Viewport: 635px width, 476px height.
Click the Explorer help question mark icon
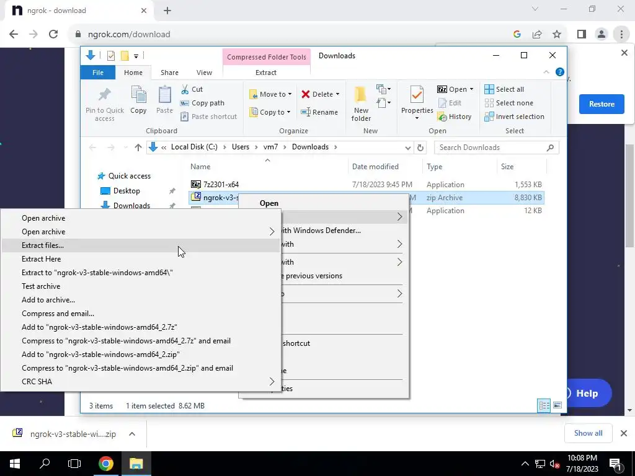(x=560, y=72)
